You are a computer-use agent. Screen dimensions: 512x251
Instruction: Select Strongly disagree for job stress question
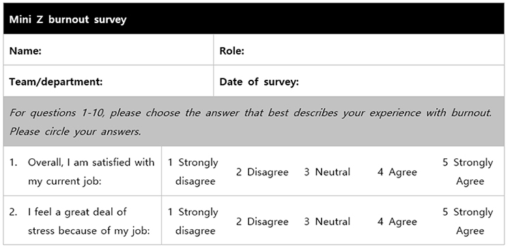point(193,221)
